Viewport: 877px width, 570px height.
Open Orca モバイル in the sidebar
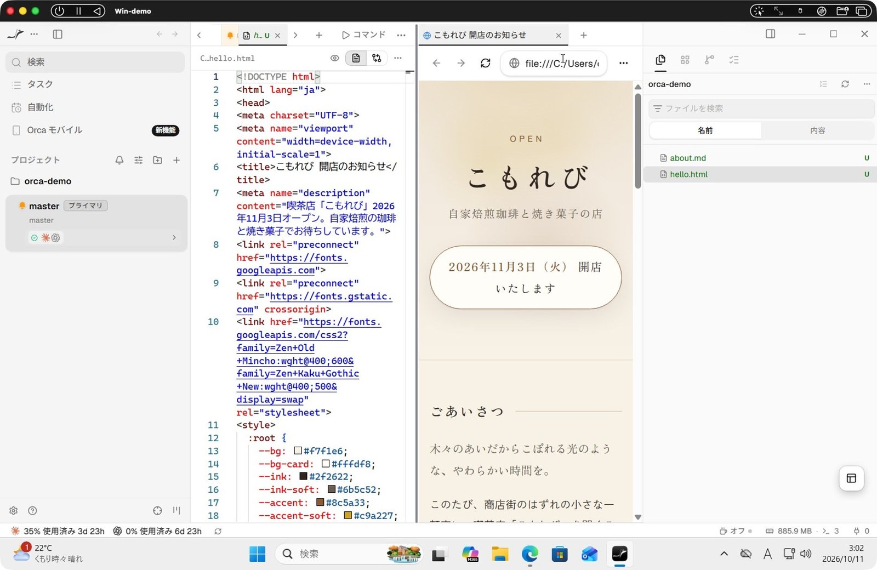[x=95, y=130]
